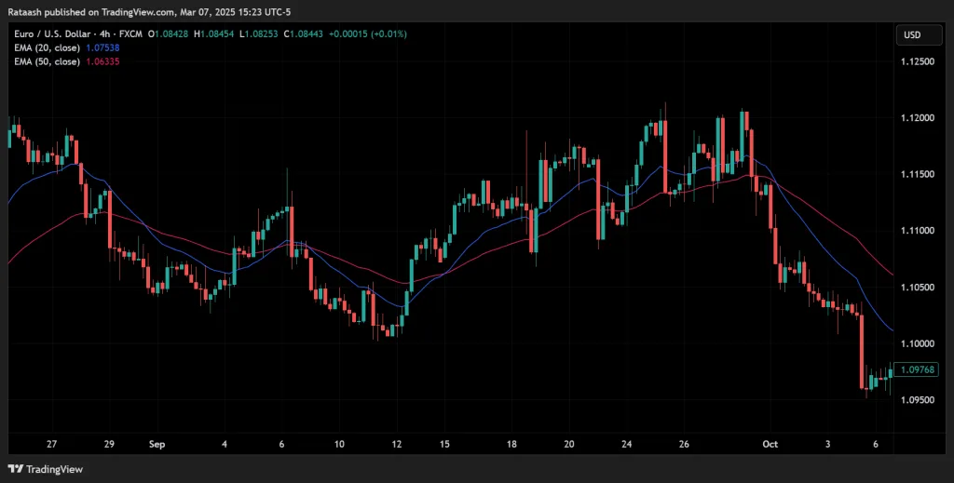Viewport: 954px width, 483px height.
Task: Click the current price label 1.09768
Action: pyautogui.click(x=920, y=369)
